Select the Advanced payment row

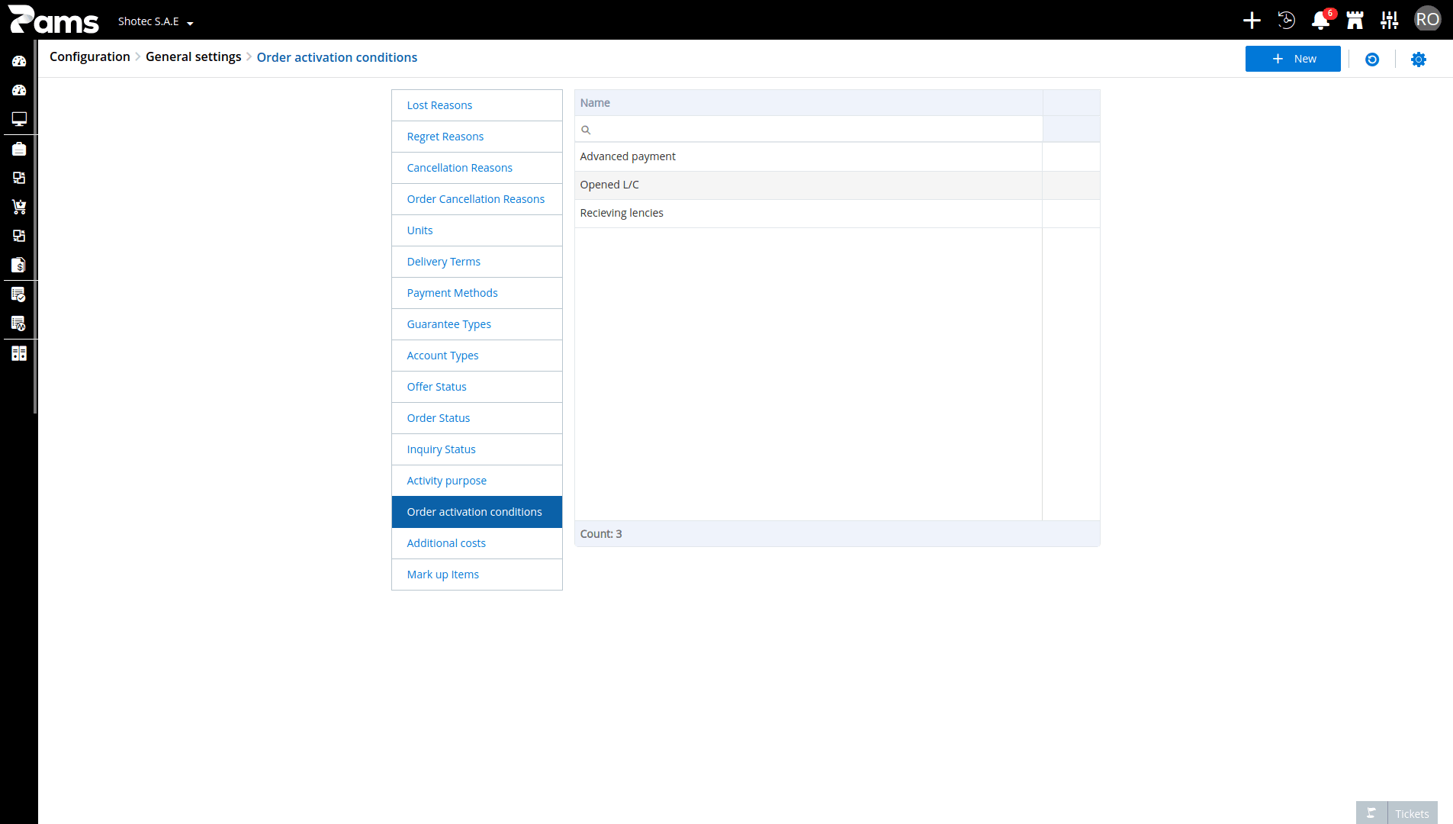point(837,156)
